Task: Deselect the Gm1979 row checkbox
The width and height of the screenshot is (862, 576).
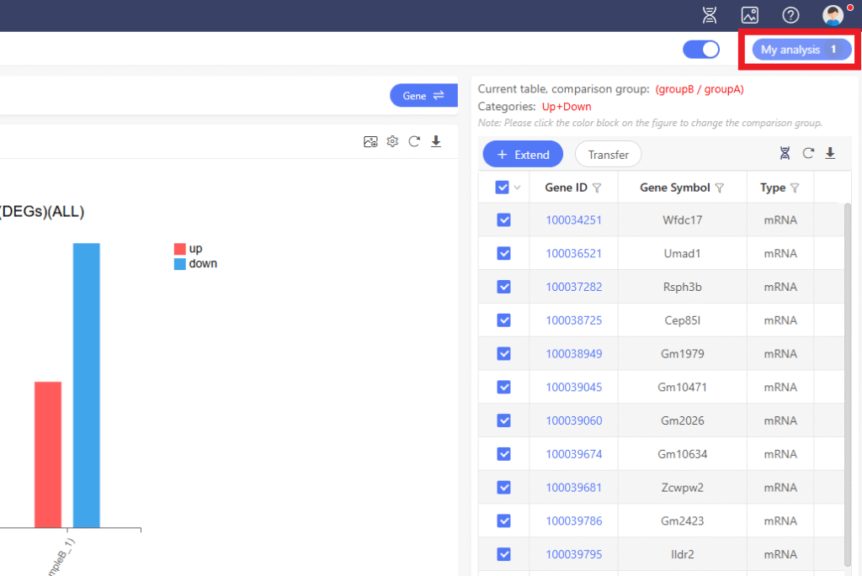Action: click(x=504, y=354)
